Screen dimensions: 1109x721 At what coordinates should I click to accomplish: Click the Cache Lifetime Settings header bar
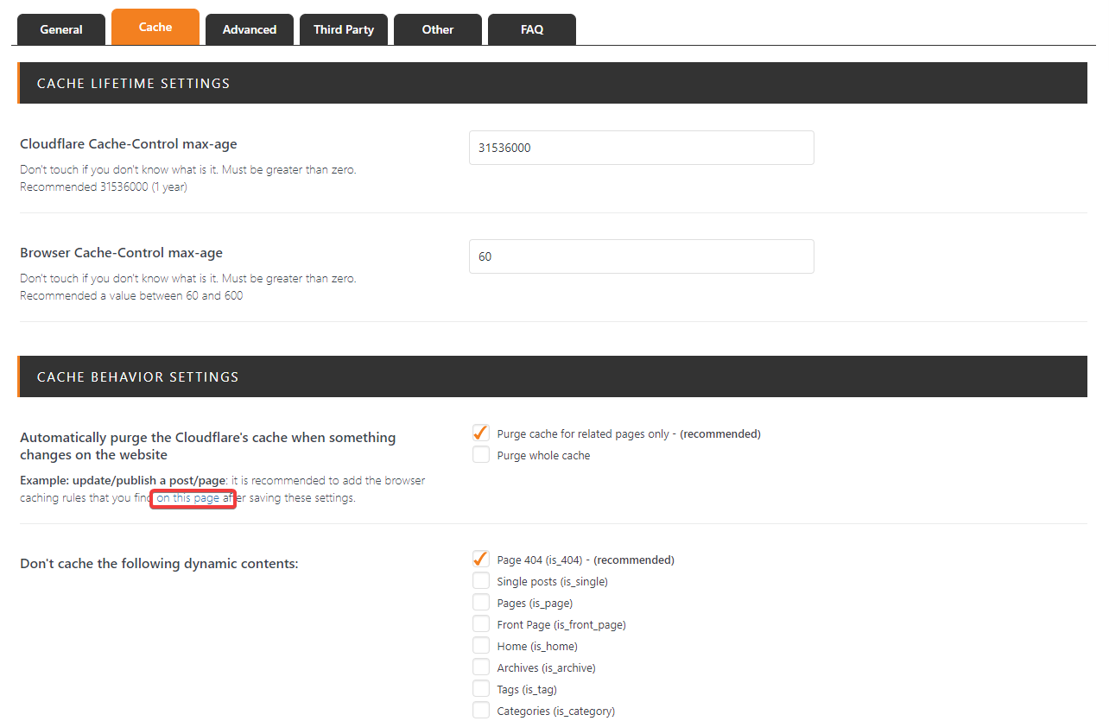[553, 84]
